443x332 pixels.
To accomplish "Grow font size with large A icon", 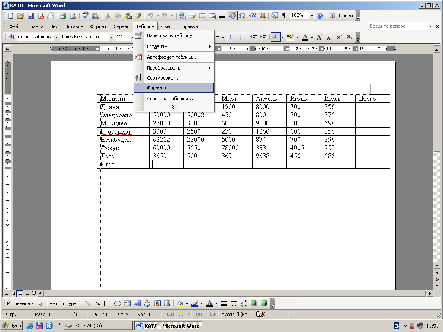I will tap(319, 37).
